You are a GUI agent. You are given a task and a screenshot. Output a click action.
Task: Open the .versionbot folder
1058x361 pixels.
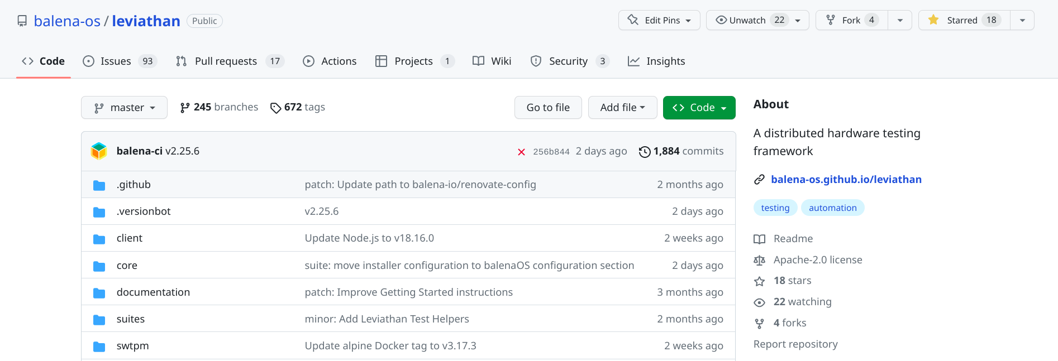(x=144, y=211)
